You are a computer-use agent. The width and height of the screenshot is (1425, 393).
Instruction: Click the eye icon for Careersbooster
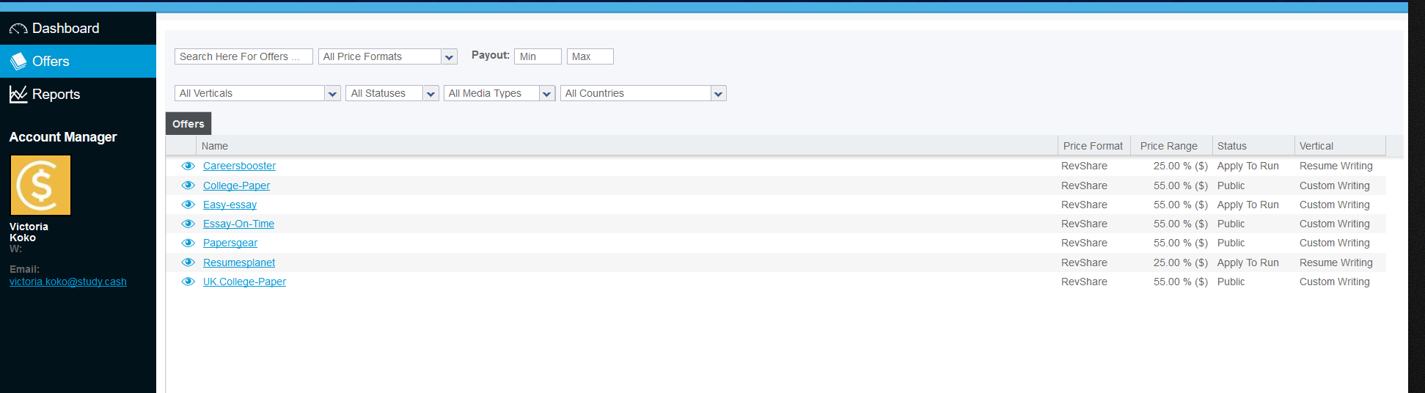point(188,166)
